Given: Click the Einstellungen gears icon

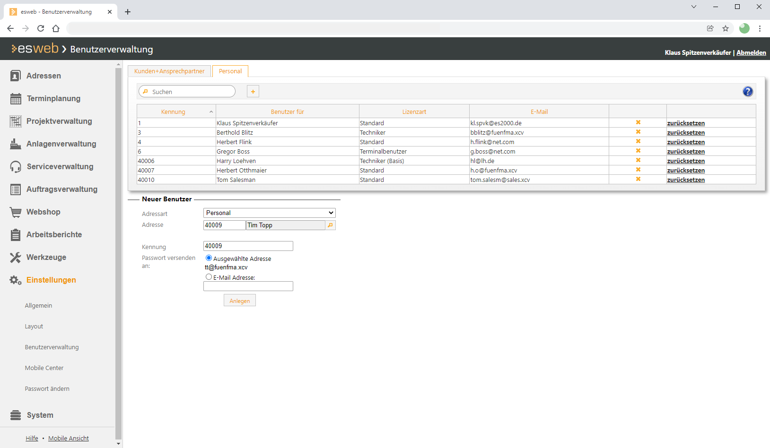Looking at the screenshot, I should pyautogui.click(x=16, y=280).
